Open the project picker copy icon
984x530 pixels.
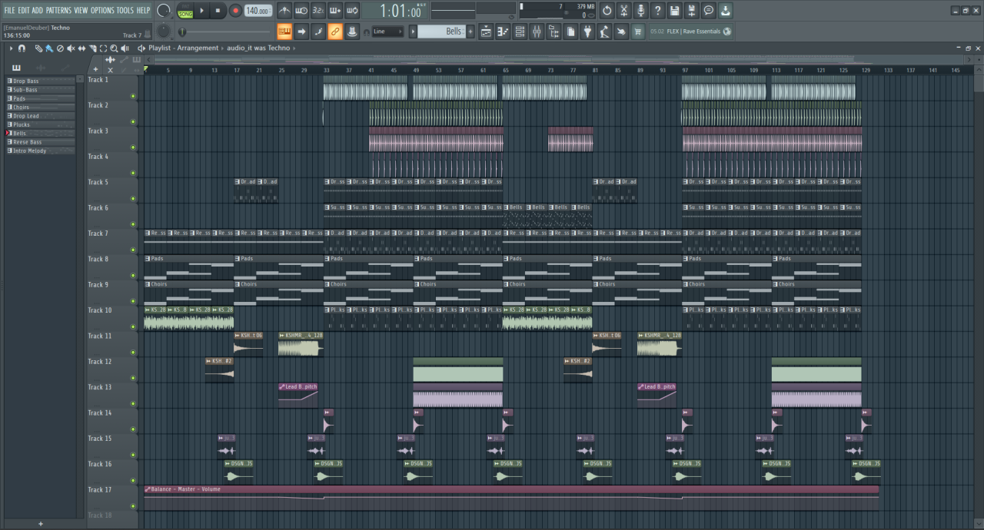tap(570, 31)
